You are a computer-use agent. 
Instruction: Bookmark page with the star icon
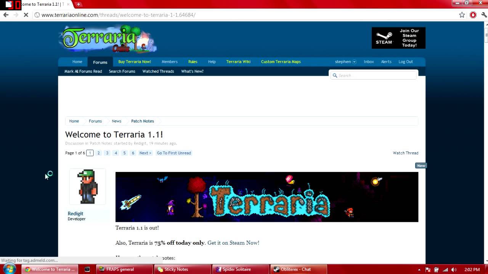(462, 15)
